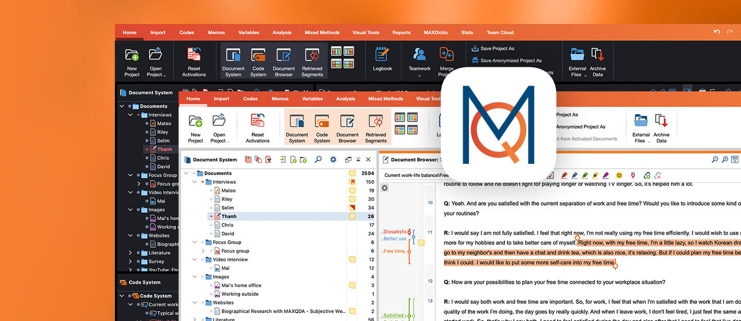Open the Team Cloud tab in the dark window
Image resolution: width=741 pixels, height=321 pixels.
[500, 32]
